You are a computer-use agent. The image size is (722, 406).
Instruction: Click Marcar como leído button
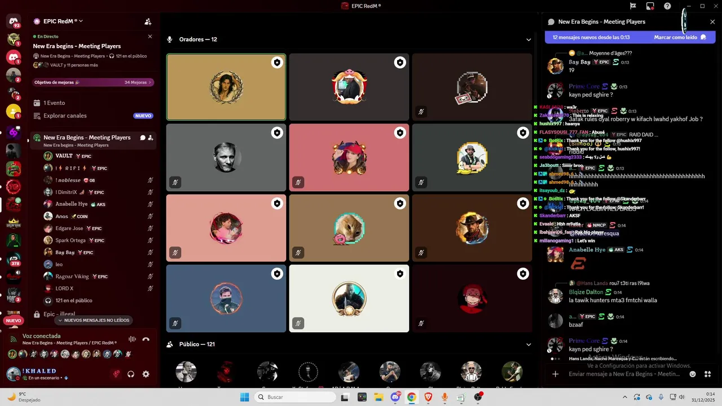point(680,37)
